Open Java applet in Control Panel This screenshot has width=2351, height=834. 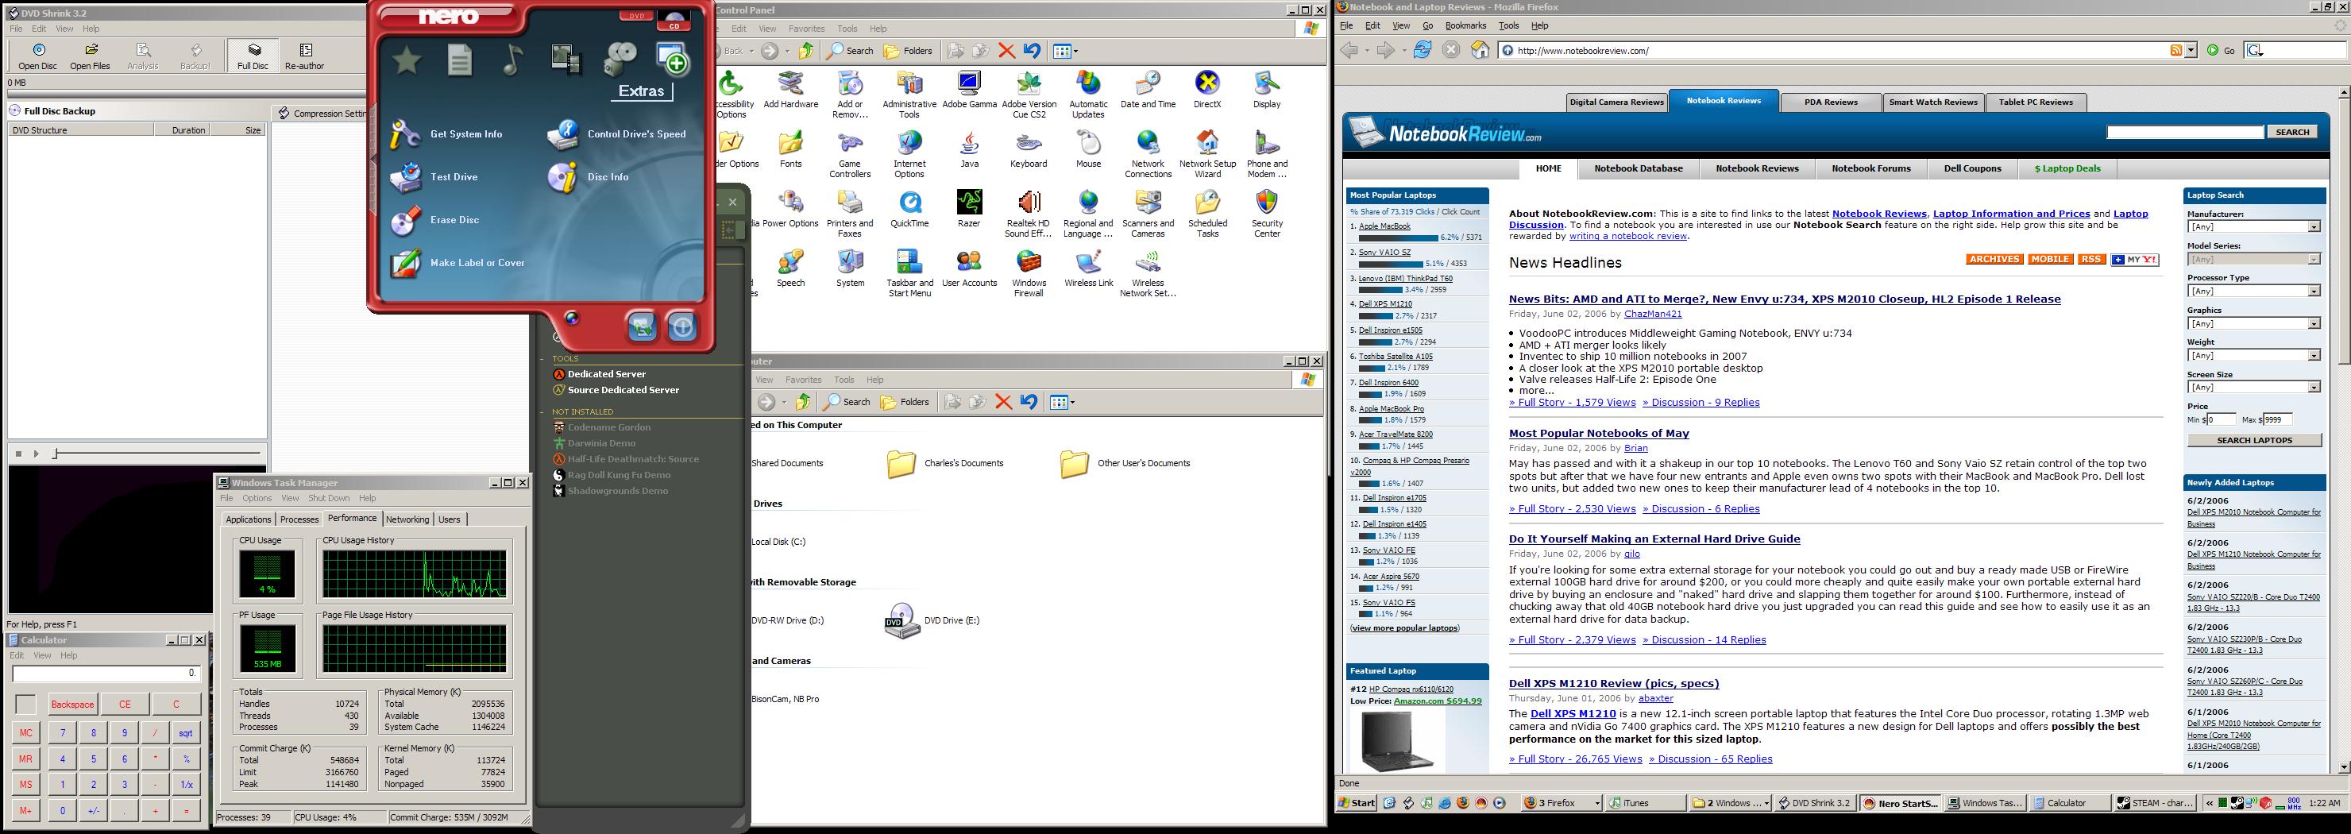tap(969, 149)
